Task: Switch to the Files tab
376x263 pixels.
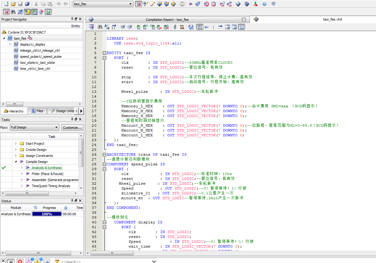Action: click(x=37, y=111)
